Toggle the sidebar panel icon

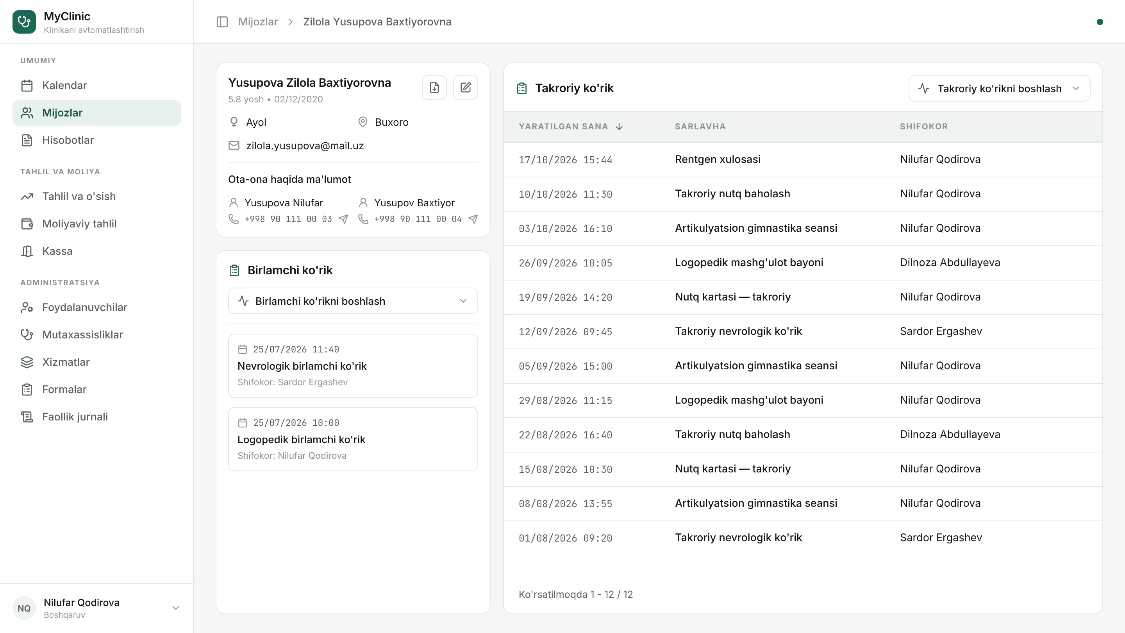[222, 22]
